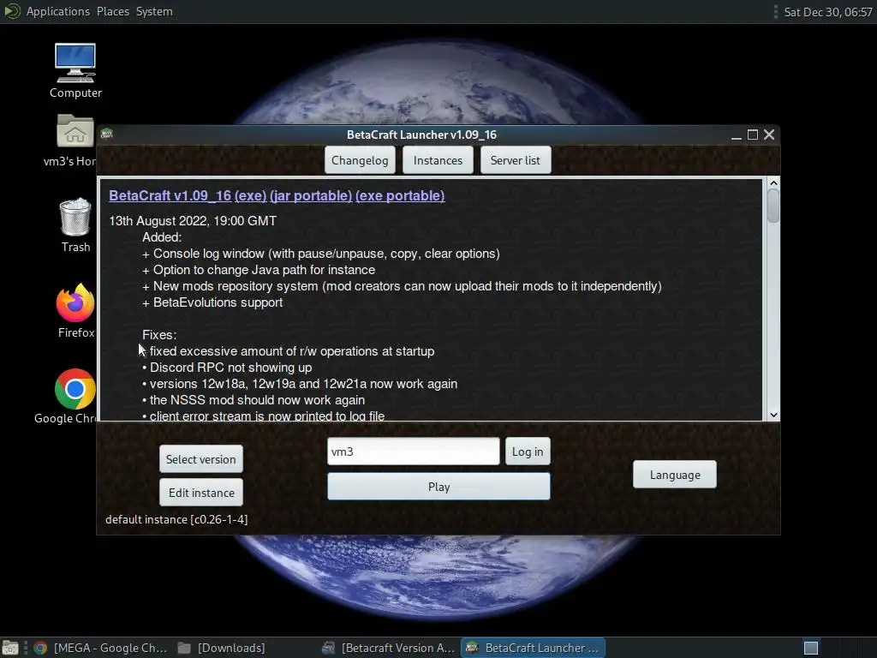Open the Instances tab
Screen dimensions: 877x658
point(438,160)
